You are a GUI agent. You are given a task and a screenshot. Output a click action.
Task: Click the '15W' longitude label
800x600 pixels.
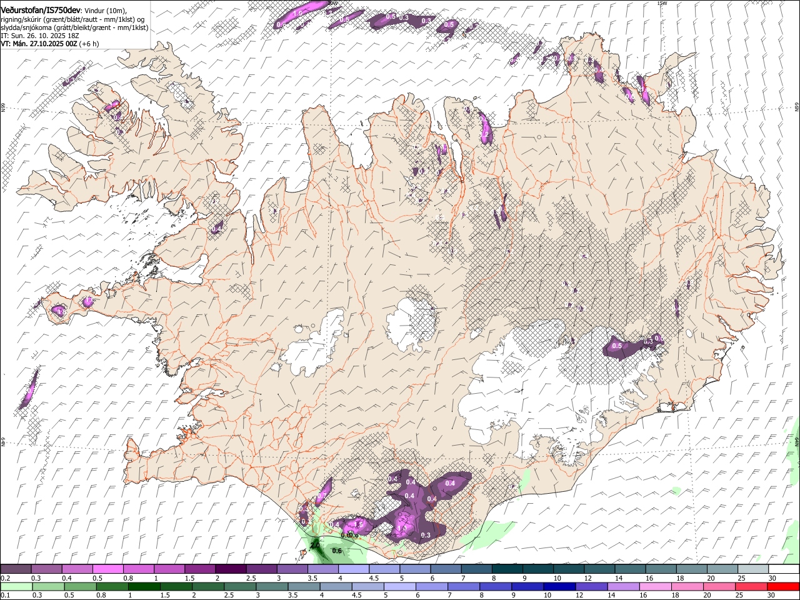click(662, 3)
